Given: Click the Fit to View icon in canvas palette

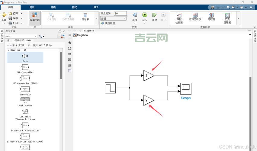Looking at the screenshot, I should point(70,48).
